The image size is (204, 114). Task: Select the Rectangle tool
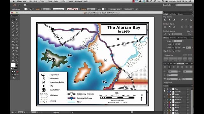point(17,29)
